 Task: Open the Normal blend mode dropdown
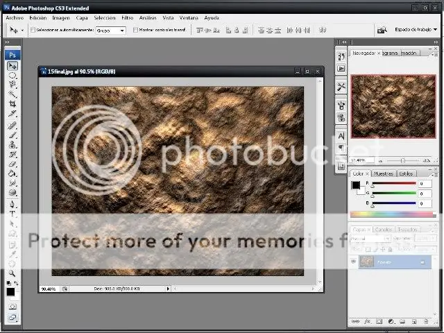[370, 239]
